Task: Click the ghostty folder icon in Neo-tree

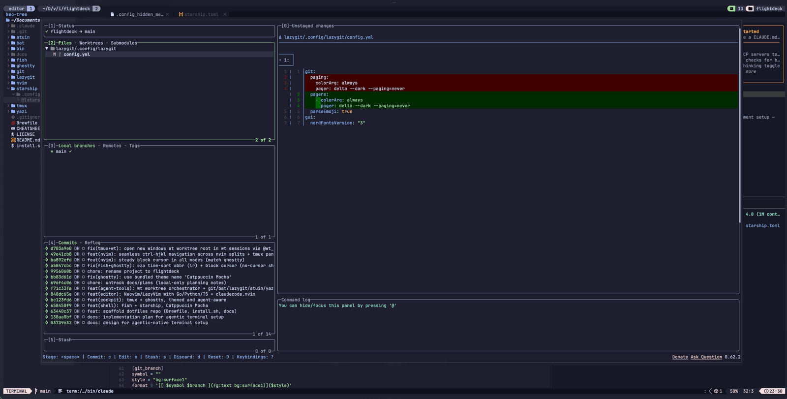Action: point(13,66)
